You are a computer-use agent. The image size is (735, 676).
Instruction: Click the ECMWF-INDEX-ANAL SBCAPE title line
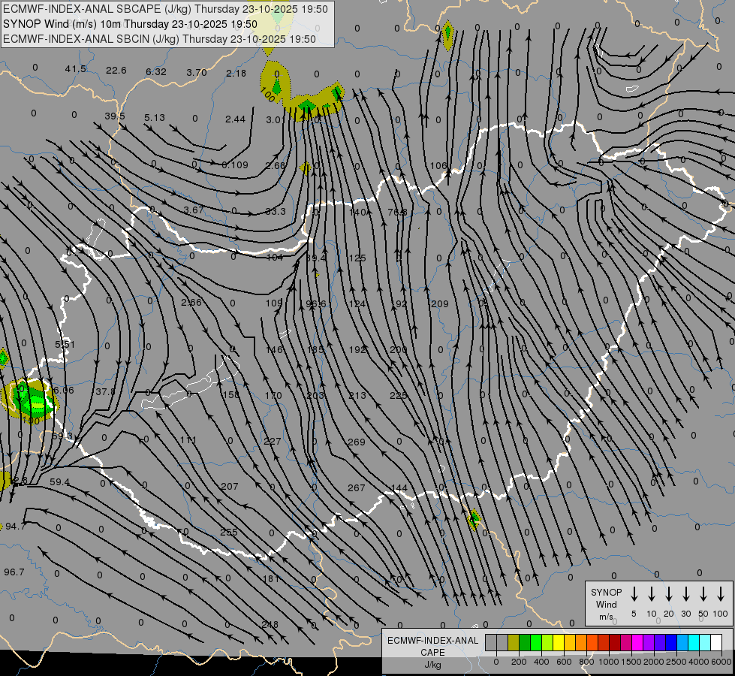point(165,9)
